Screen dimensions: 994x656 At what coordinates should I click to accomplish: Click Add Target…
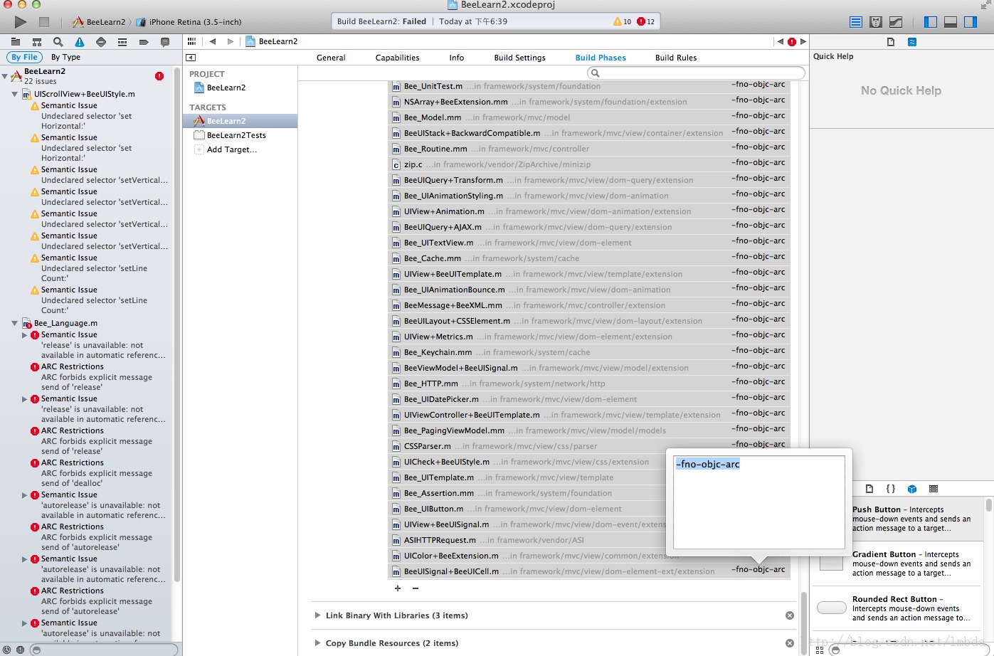click(x=232, y=149)
